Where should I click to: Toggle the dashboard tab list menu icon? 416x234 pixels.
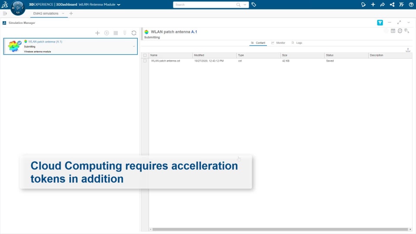point(5,13)
